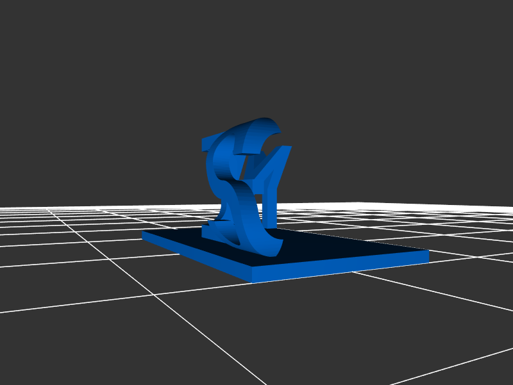This screenshot has height=385, width=513.
Task: Click the right corner of the base plate
Action: point(427,256)
